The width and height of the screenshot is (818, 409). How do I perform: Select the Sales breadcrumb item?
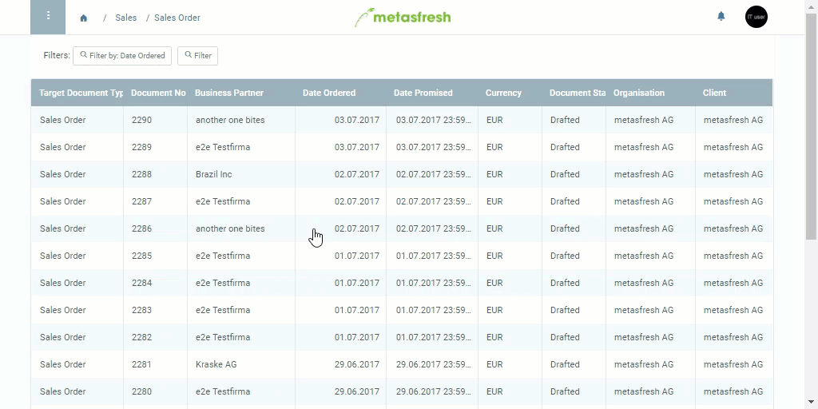[x=125, y=18]
